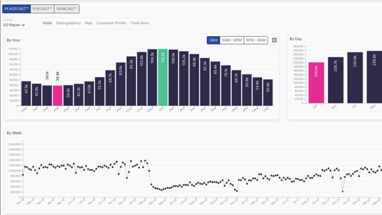382x215 pixels.
Task: Open the Demographics section
Action: pos(68,23)
